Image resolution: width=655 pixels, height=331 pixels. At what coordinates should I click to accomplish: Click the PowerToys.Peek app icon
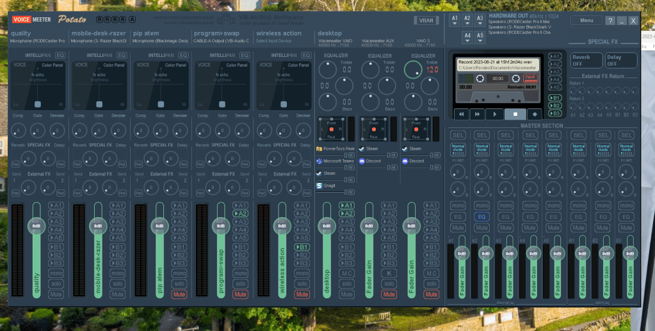coord(319,149)
